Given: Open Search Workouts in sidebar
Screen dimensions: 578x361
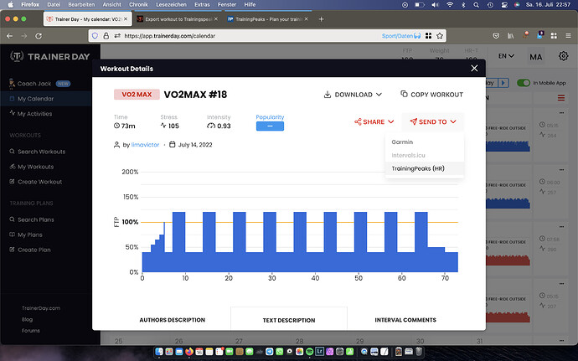Looking at the screenshot, I should tap(41, 152).
